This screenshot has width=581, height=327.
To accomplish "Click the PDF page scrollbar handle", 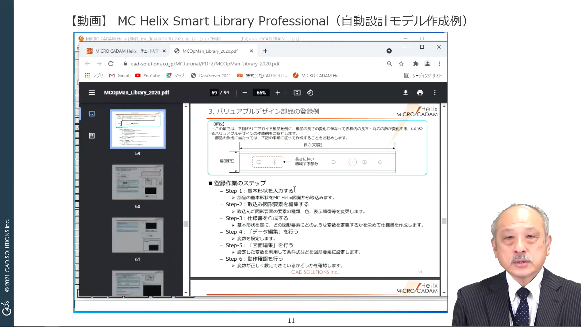I will point(444,221).
